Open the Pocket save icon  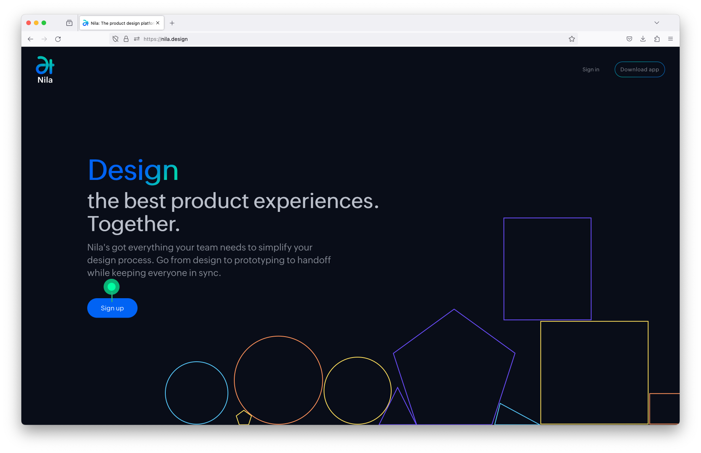pyautogui.click(x=629, y=39)
